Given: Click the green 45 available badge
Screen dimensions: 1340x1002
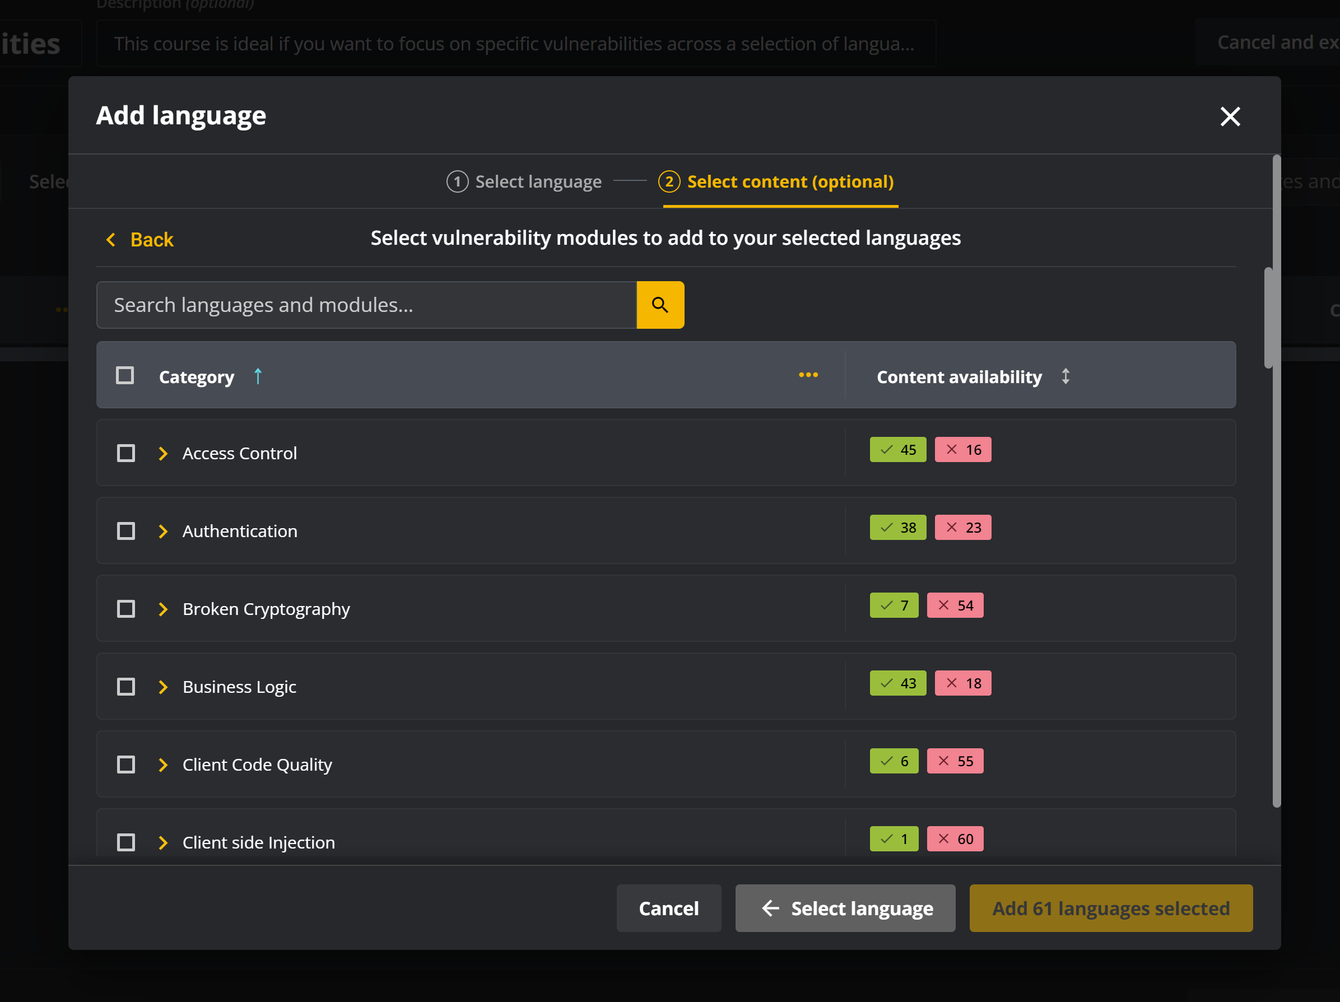Looking at the screenshot, I should click(897, 450).
